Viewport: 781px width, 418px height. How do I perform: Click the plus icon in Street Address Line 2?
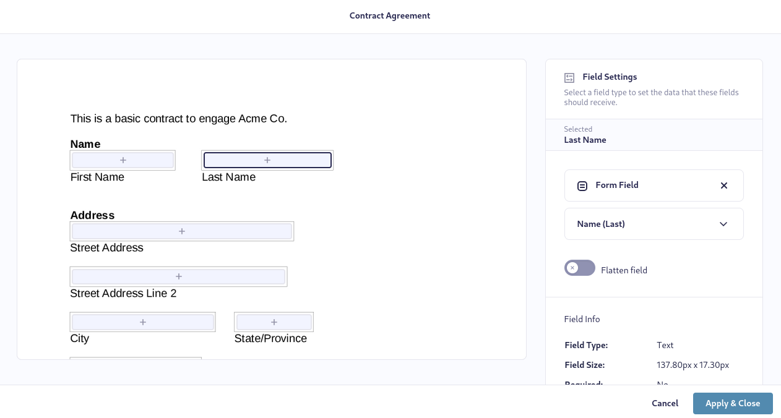point(178,276)
